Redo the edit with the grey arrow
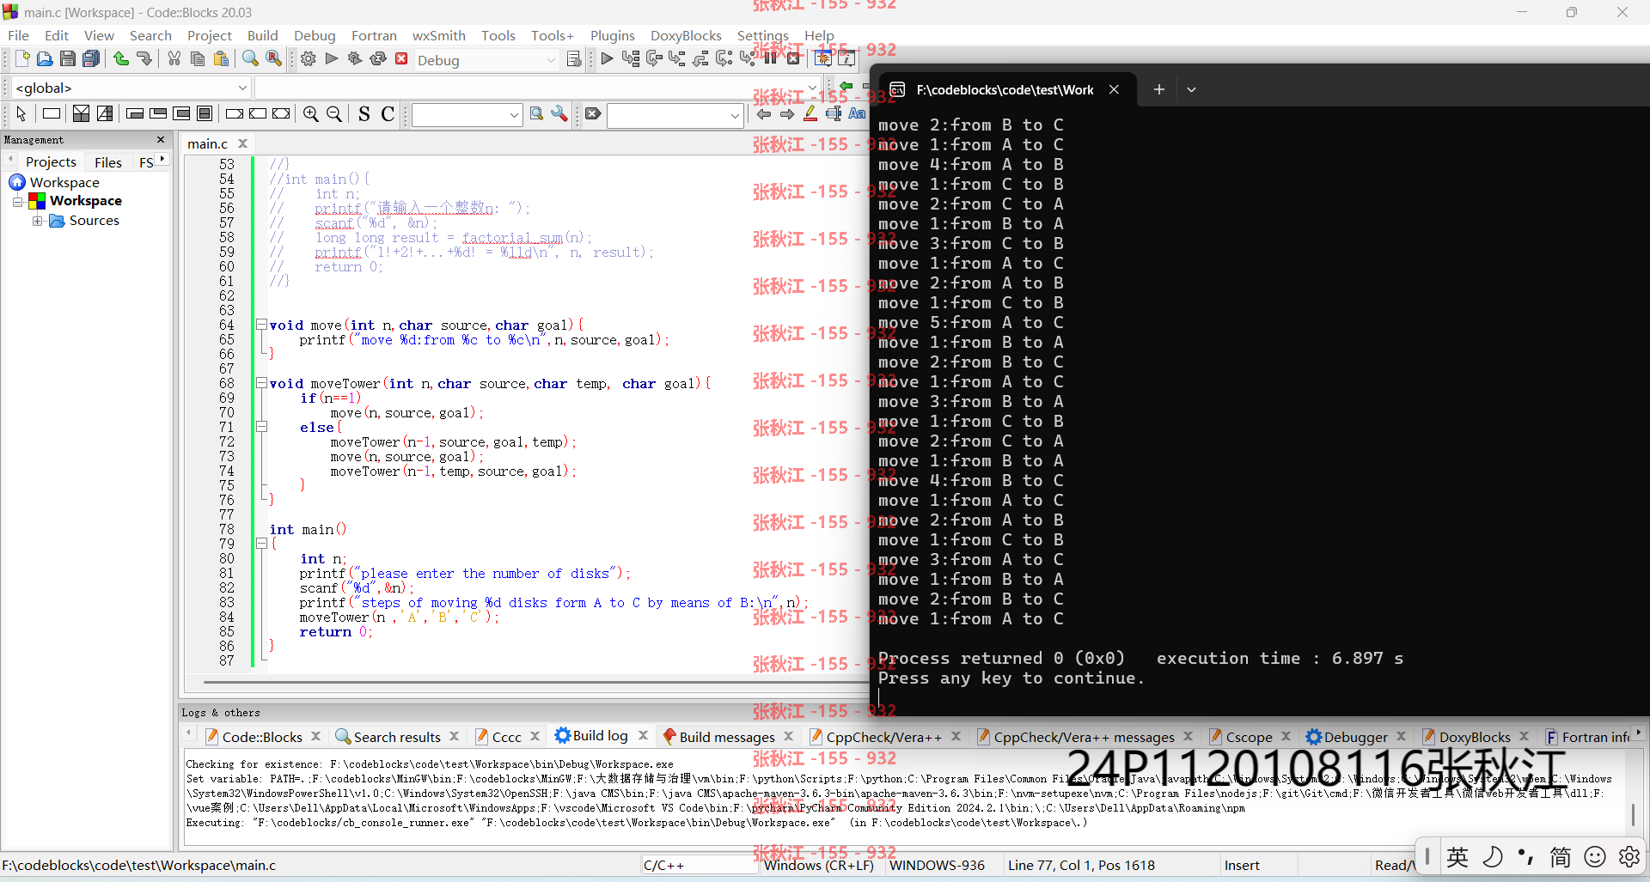 pos(144,59)
